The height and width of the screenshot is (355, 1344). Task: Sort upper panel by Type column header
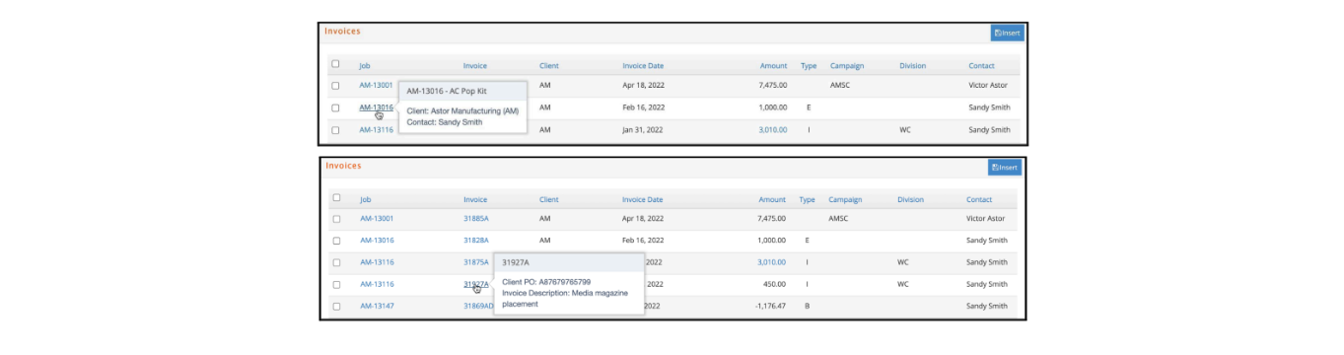click(x=809, y=66)
